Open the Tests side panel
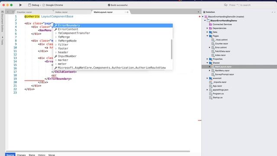Screen dimensions: 277x156 pyautogui.click(x=2, y=41)
